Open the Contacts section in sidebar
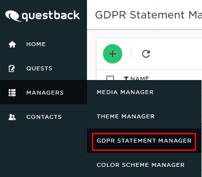Image resolution: width=202 pixels, height=177 pixels. pyautogui.click(x=43, y=117)
